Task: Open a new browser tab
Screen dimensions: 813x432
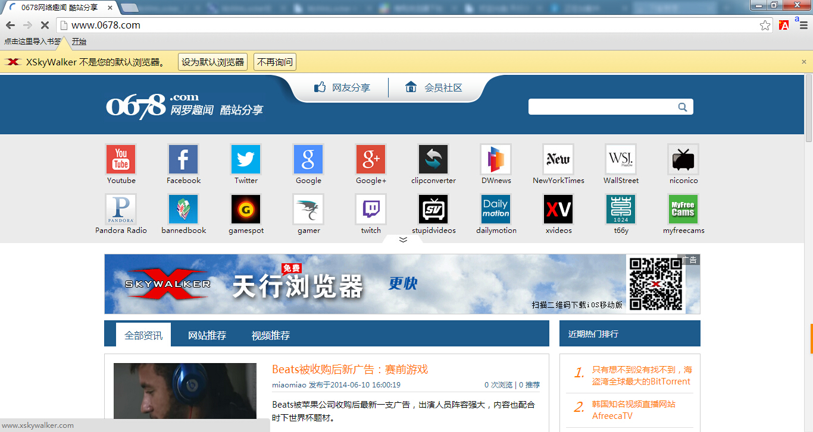Action: click(130, 8)
